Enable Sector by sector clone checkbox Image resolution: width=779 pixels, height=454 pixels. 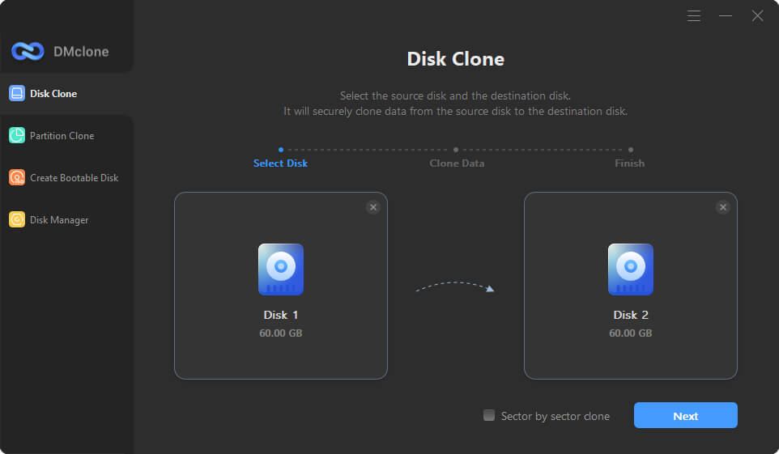[x=489, y=415]
